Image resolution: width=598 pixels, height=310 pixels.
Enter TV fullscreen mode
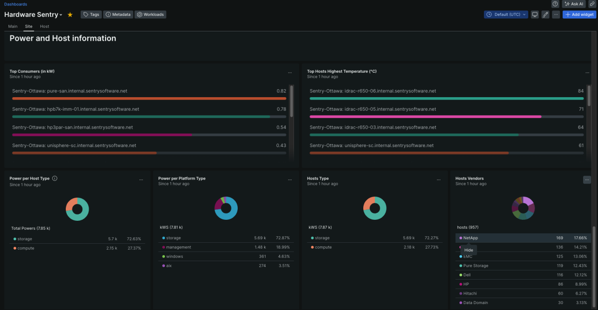click(535, 14)
